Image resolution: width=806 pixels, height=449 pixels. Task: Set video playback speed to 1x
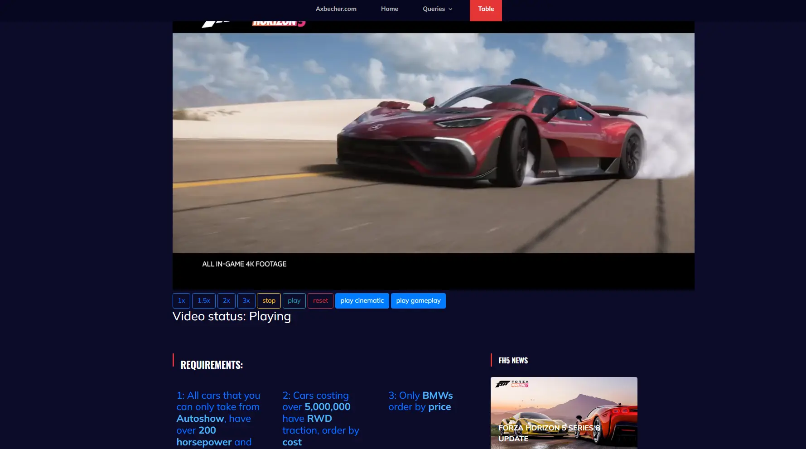(181, 300)
